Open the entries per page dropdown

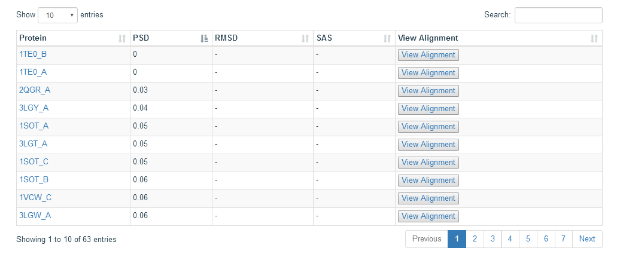pos(58,16)
